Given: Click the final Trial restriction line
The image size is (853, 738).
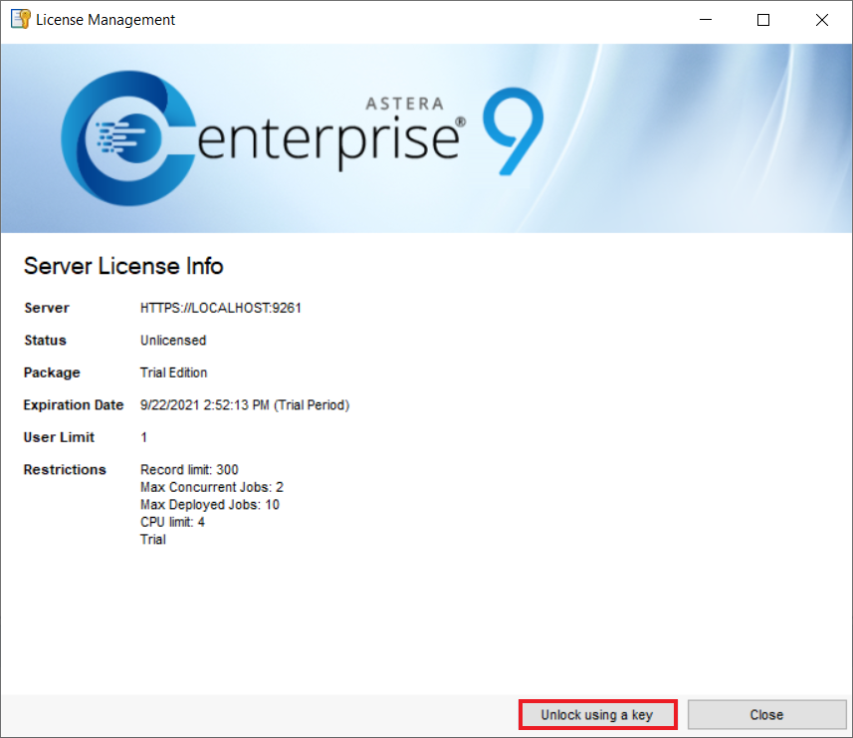Looking at the screenshot, I should pyautogui.click(x=153, y=540).
